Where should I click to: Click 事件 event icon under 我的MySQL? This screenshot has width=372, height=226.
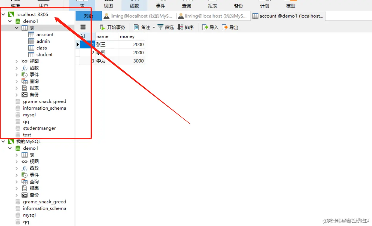click(x=25, y=175)
